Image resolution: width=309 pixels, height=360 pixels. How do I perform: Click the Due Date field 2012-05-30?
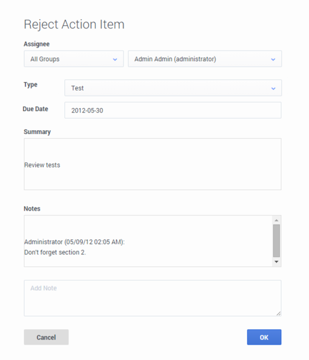click(173, 110)
